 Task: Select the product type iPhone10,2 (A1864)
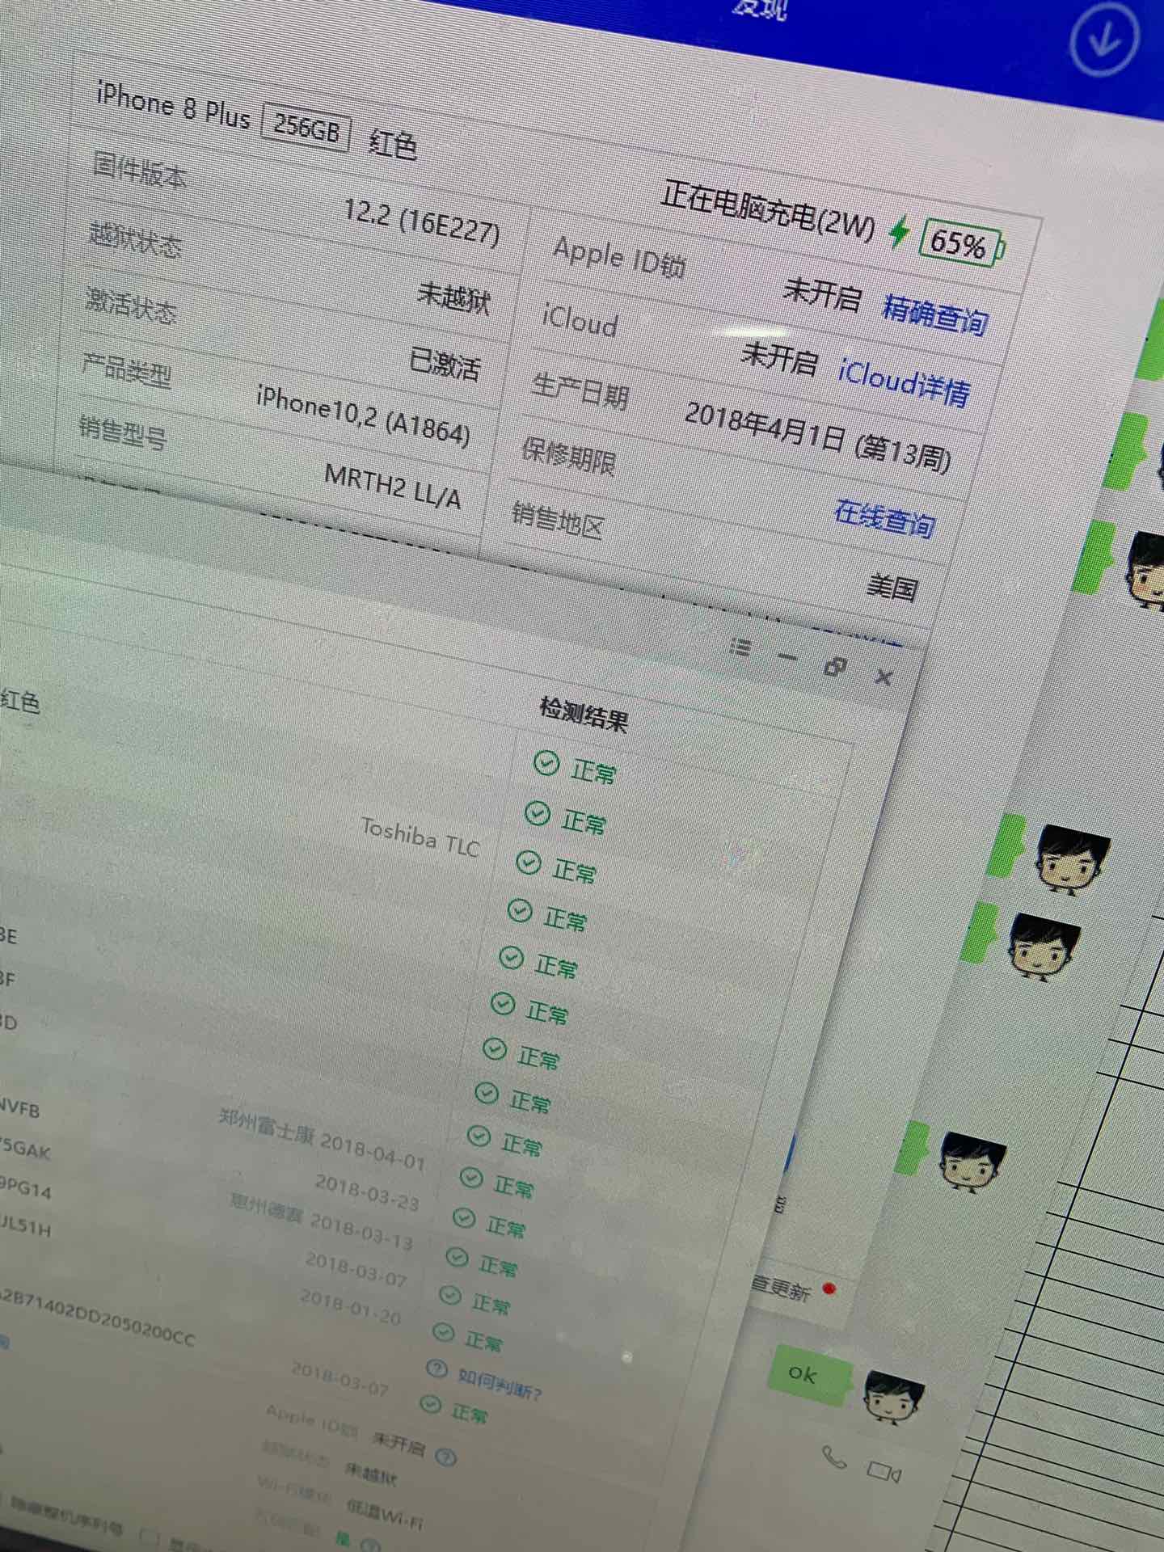coord(363,416)
